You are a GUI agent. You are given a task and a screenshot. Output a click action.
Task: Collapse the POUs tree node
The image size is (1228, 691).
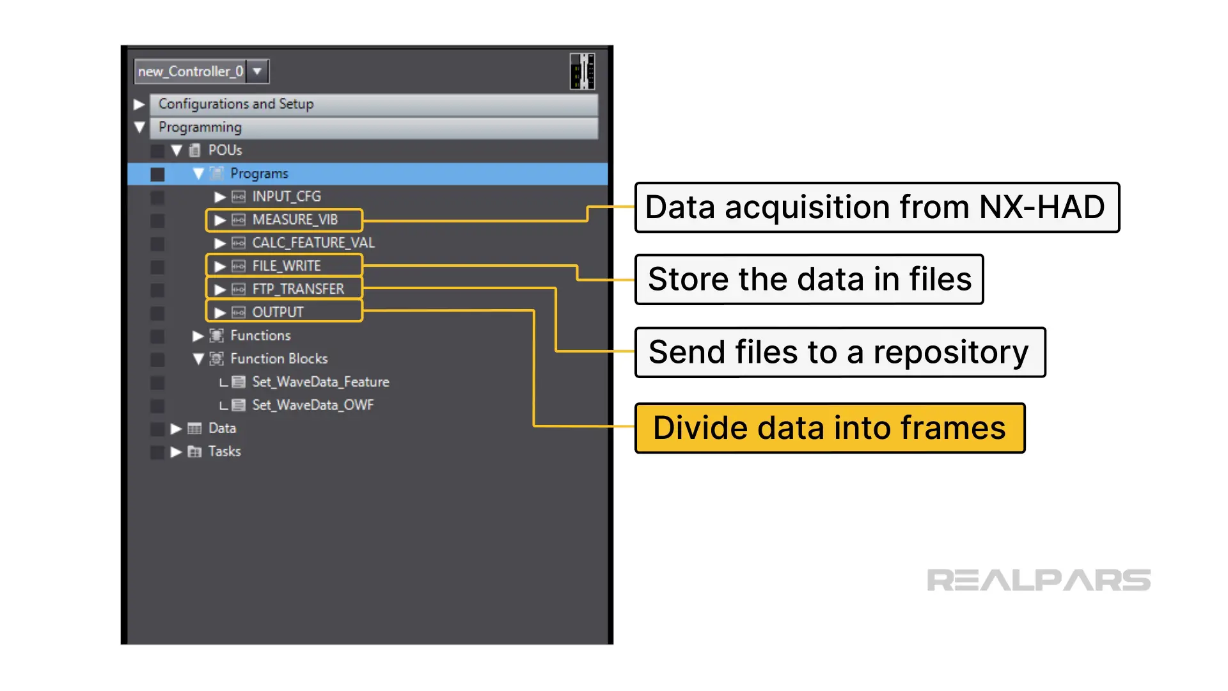(177, 150)
